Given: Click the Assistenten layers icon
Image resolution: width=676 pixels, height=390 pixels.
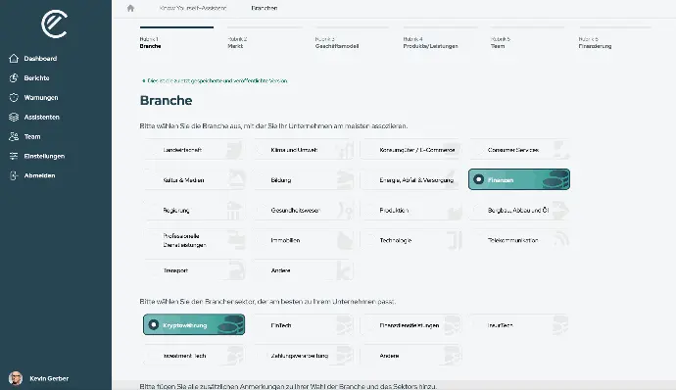Looking at the screenshot, I should (14, 117).
